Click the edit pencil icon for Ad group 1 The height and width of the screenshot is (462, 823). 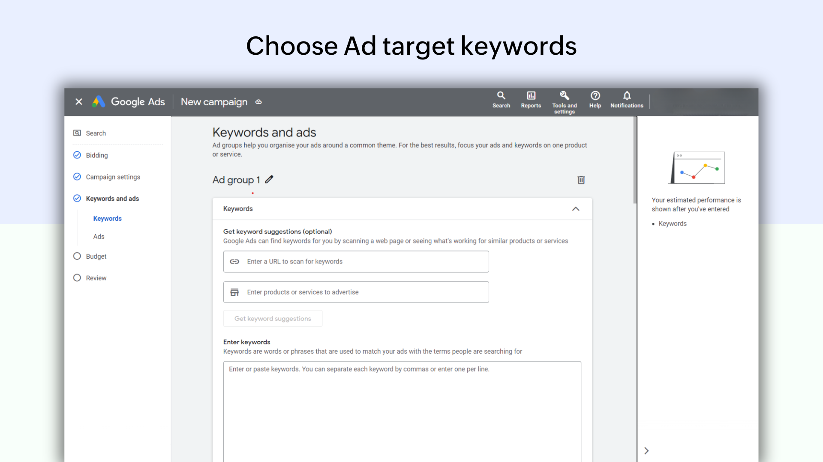269,179
